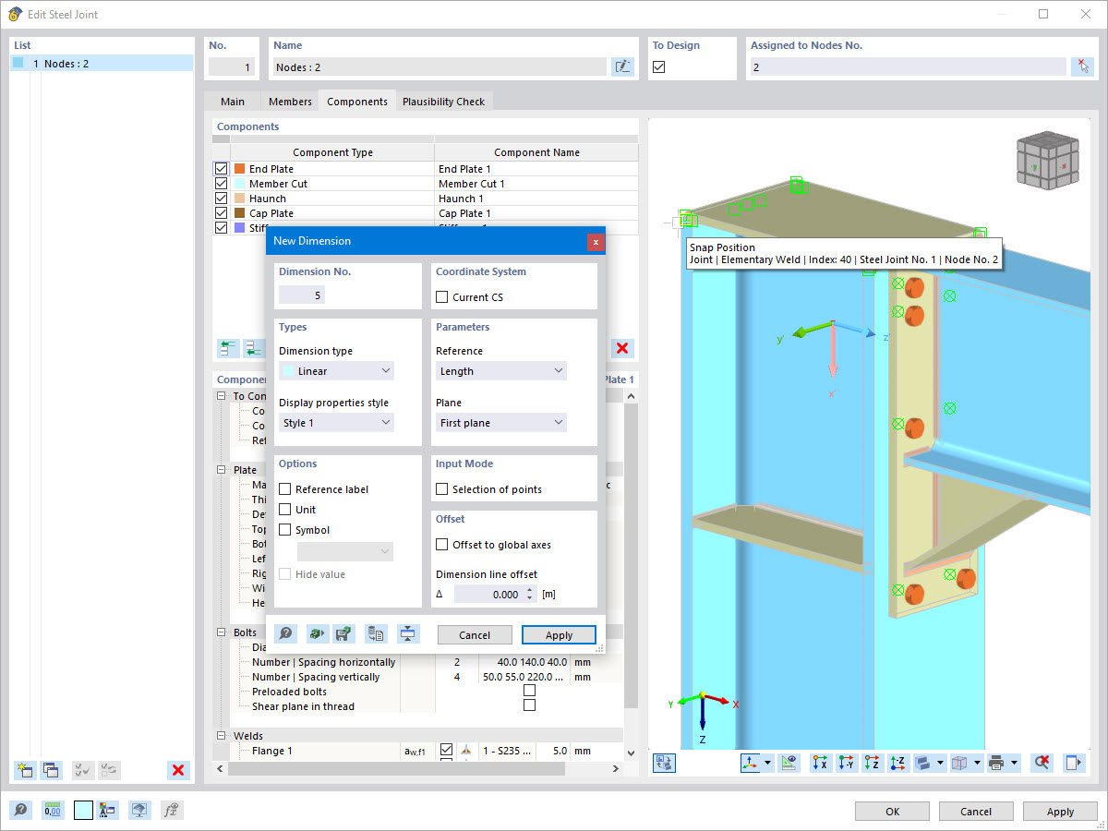Select the view in Z direction icon
1108x831 pixels.
872,763
